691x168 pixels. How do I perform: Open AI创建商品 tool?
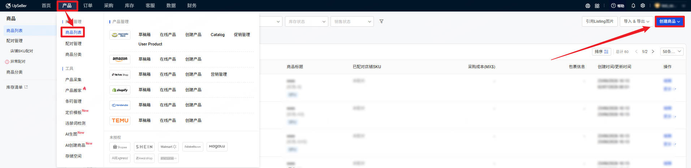tap(75, 145)
